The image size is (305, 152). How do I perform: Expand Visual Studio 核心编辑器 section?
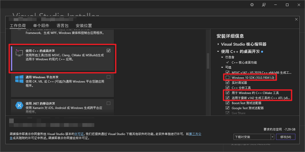click(x=218, y=44)
